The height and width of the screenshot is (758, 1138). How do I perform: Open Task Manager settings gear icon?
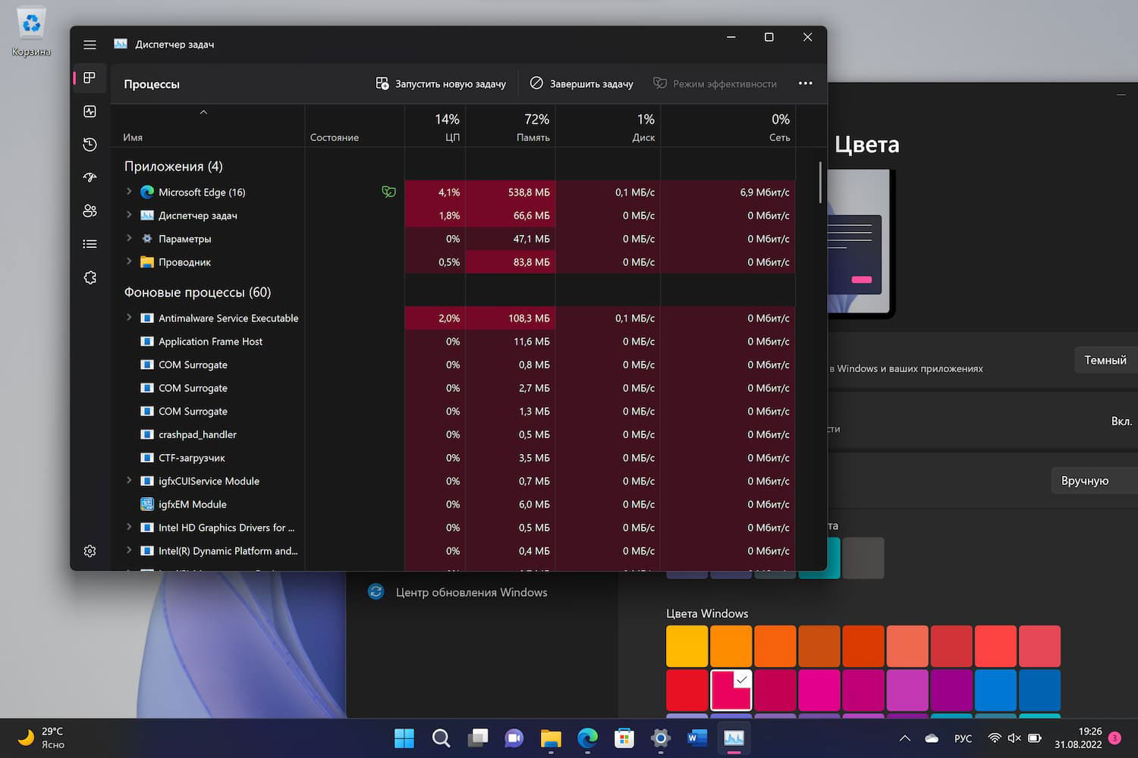tap(90, 551)
